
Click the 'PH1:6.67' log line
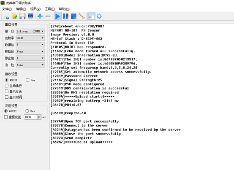click(66, 105)
